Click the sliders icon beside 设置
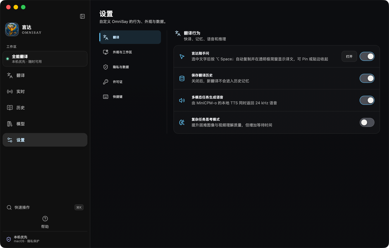The height and width of the screenshot is (248, 389). pos(10,140)
